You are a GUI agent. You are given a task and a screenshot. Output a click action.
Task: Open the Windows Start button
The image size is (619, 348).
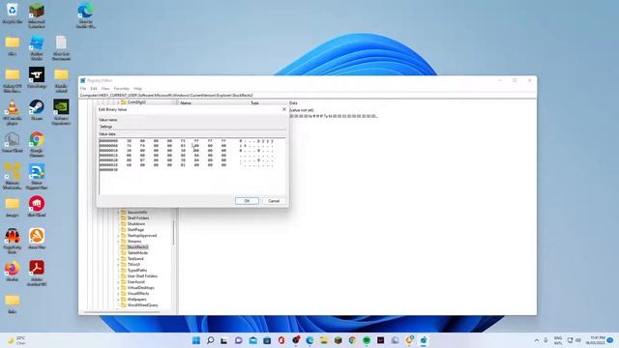coord(196,340)
